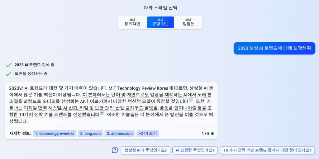Click checkmark beside 답변을 생성하는 중

click(8, 74)
